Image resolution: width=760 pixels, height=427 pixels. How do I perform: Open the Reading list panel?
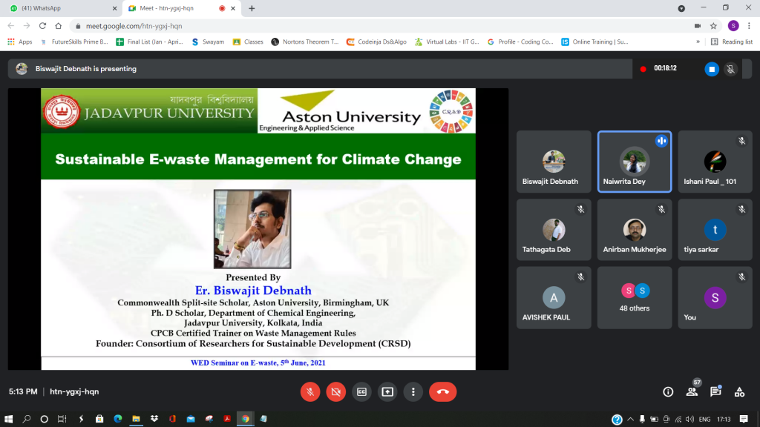(732, 42)
